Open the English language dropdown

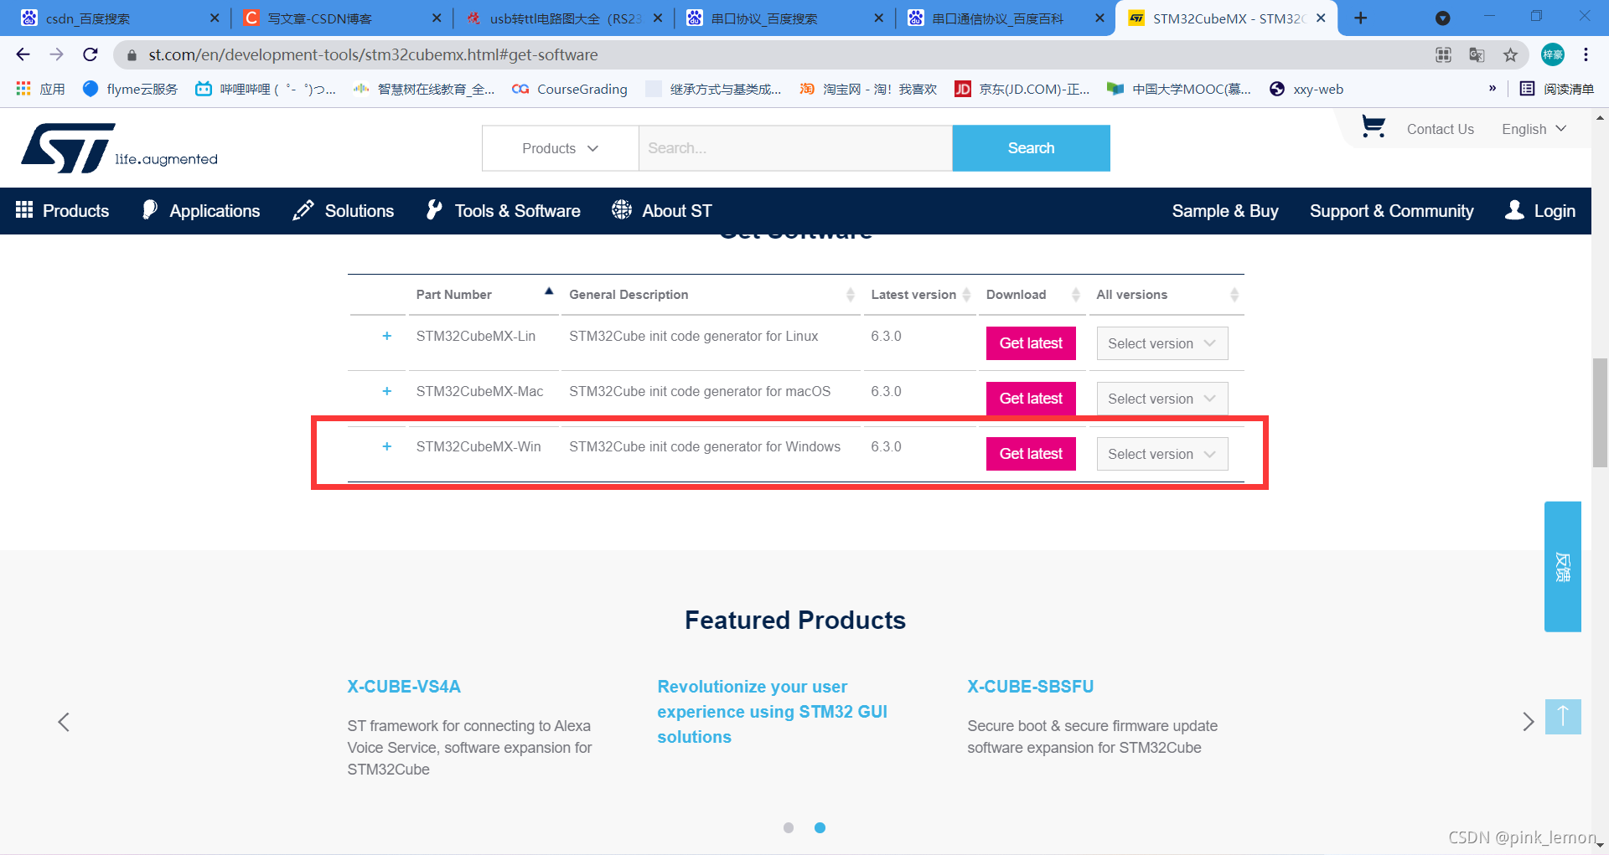[x=1534, y=129]
